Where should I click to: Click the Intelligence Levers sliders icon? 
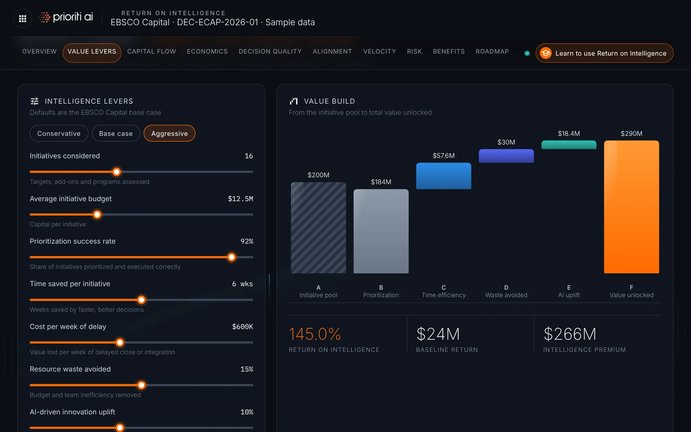pyautogui.click(x=35, y=101)
